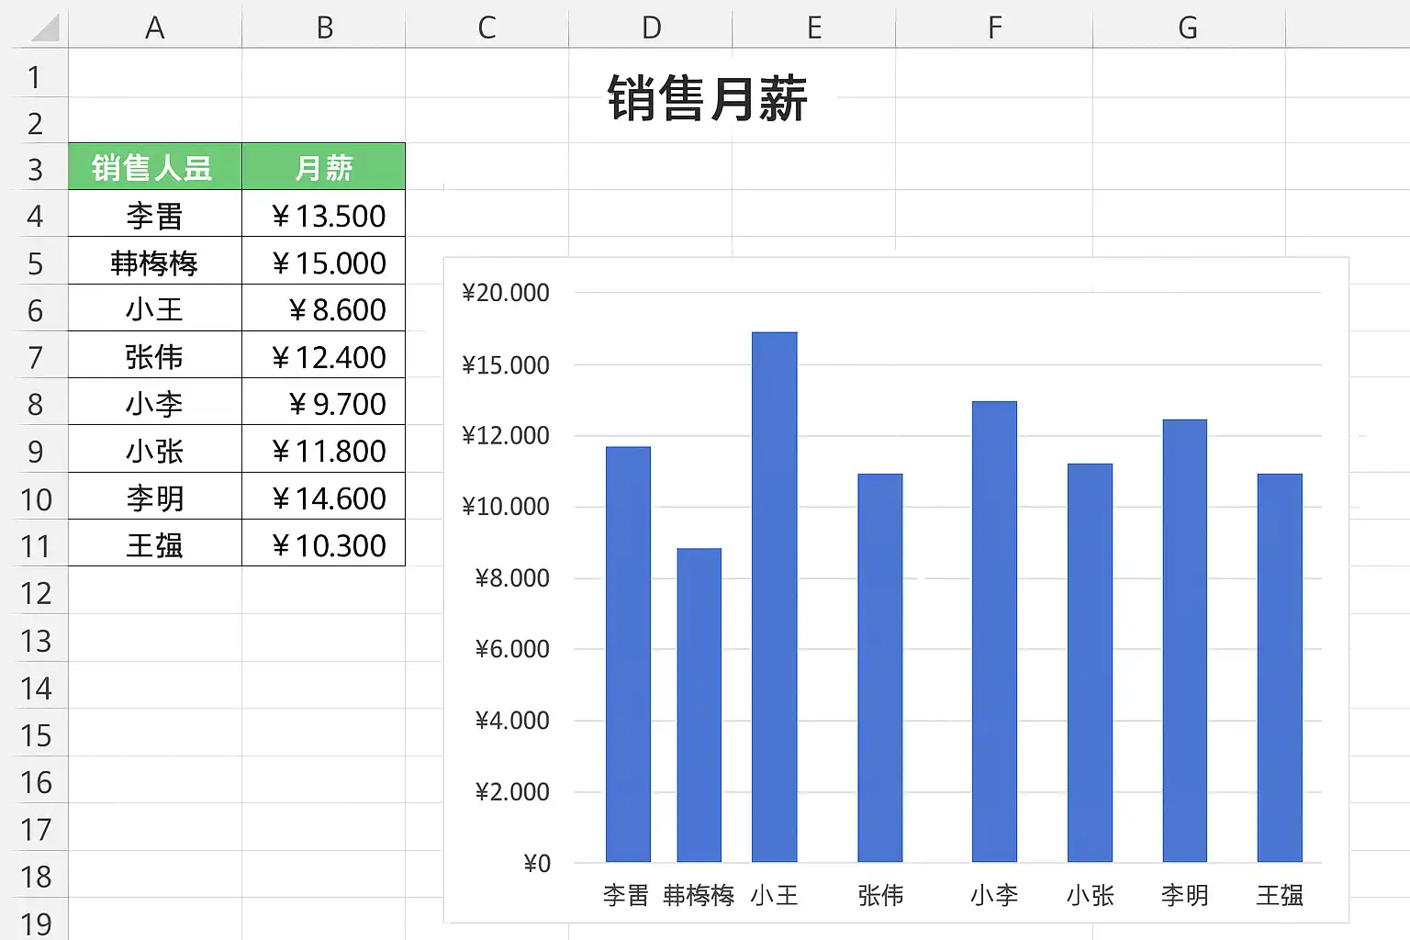Click the "小王" chart axis label
Image resolution: width=1410 pixels, height=940 pixels.
click(x=774, y=895)
